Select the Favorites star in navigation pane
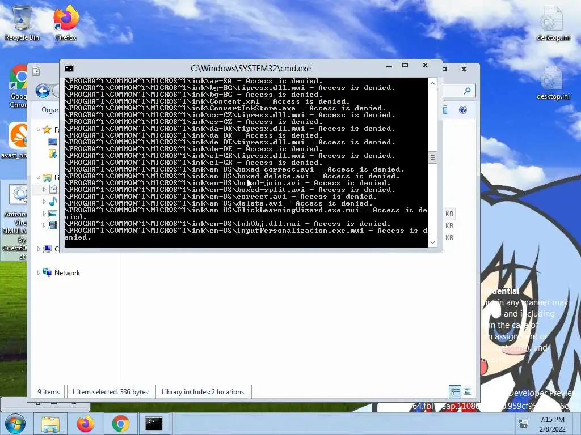Screen dimensions: 581x435 coord(47,130)
